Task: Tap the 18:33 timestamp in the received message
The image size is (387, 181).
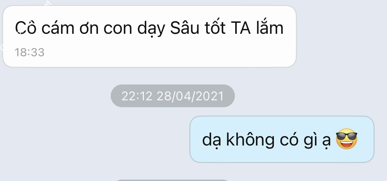Action: point(30,52)
